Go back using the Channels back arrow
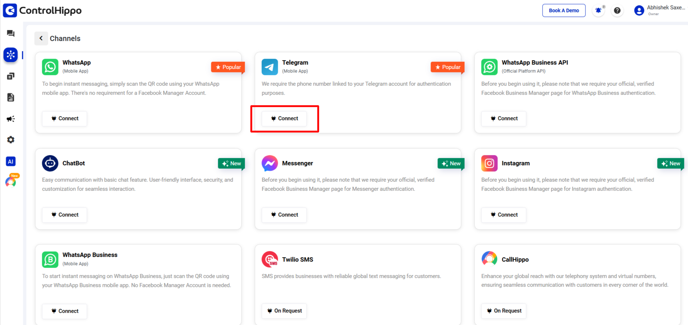This screenshot has width=688, height=325. pos(41,38)
